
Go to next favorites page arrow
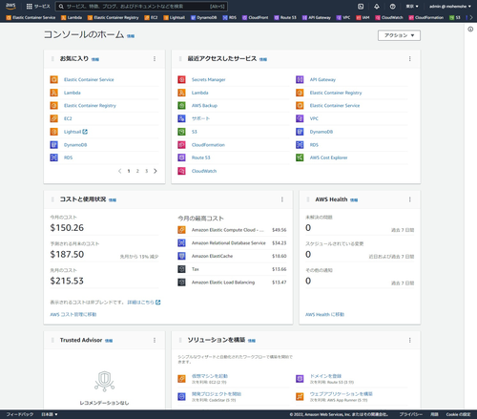point(156,171)
